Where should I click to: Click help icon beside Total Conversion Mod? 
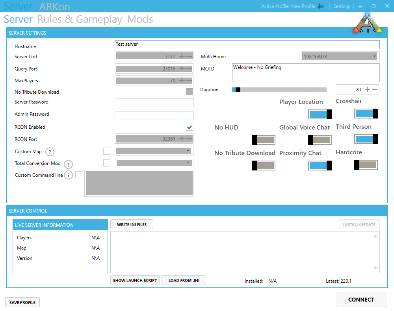click(69, 165)
